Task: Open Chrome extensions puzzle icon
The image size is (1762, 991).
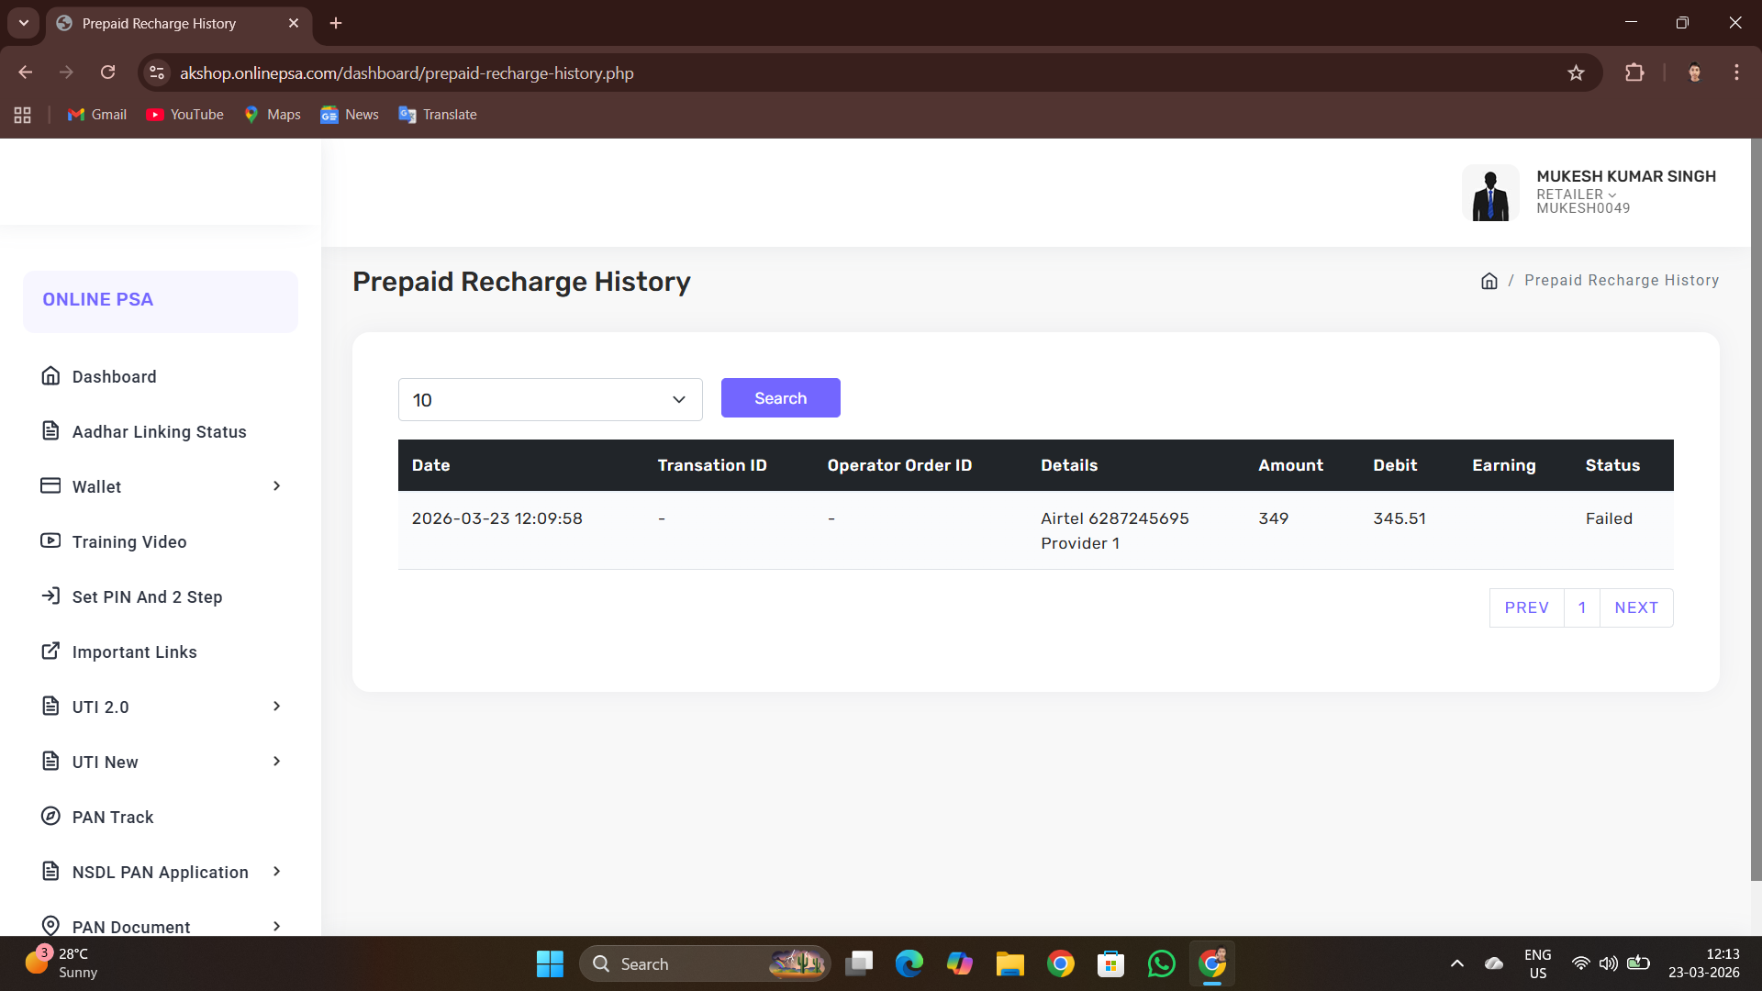Action: tap(1634, 72)
